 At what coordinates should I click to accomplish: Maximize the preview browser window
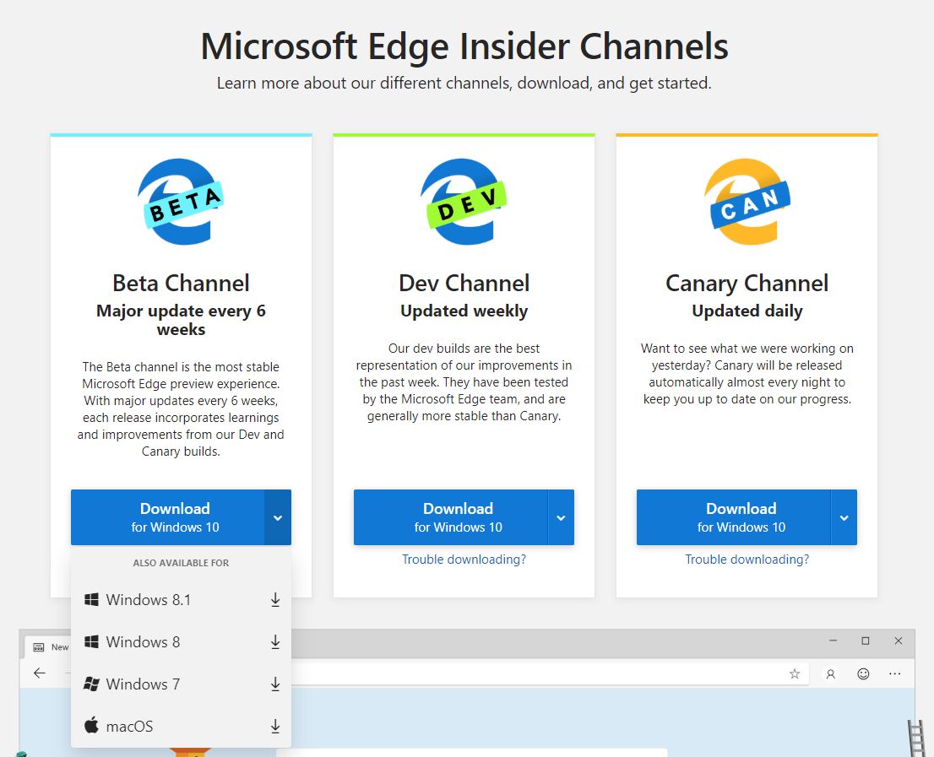tap(866, 641)
